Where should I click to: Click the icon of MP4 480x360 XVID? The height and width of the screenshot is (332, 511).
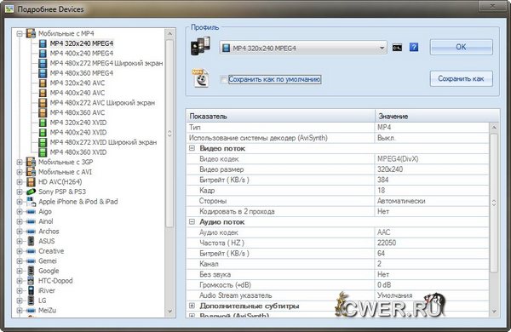(x=43, y=152)
